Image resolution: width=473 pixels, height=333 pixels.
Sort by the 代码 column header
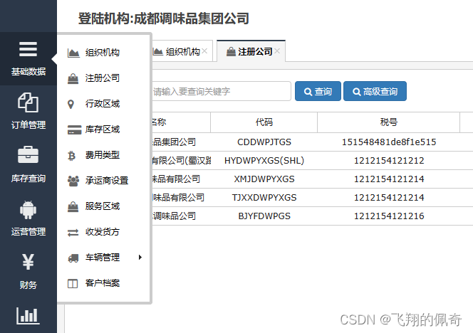264,122
